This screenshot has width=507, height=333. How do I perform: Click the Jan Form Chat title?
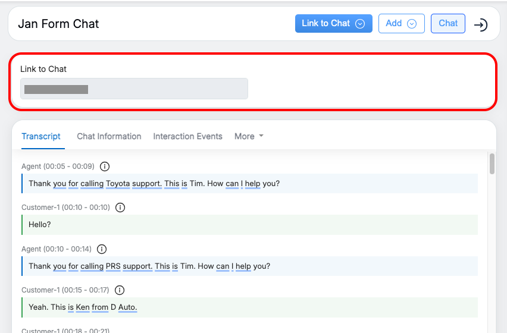[58, 24]
